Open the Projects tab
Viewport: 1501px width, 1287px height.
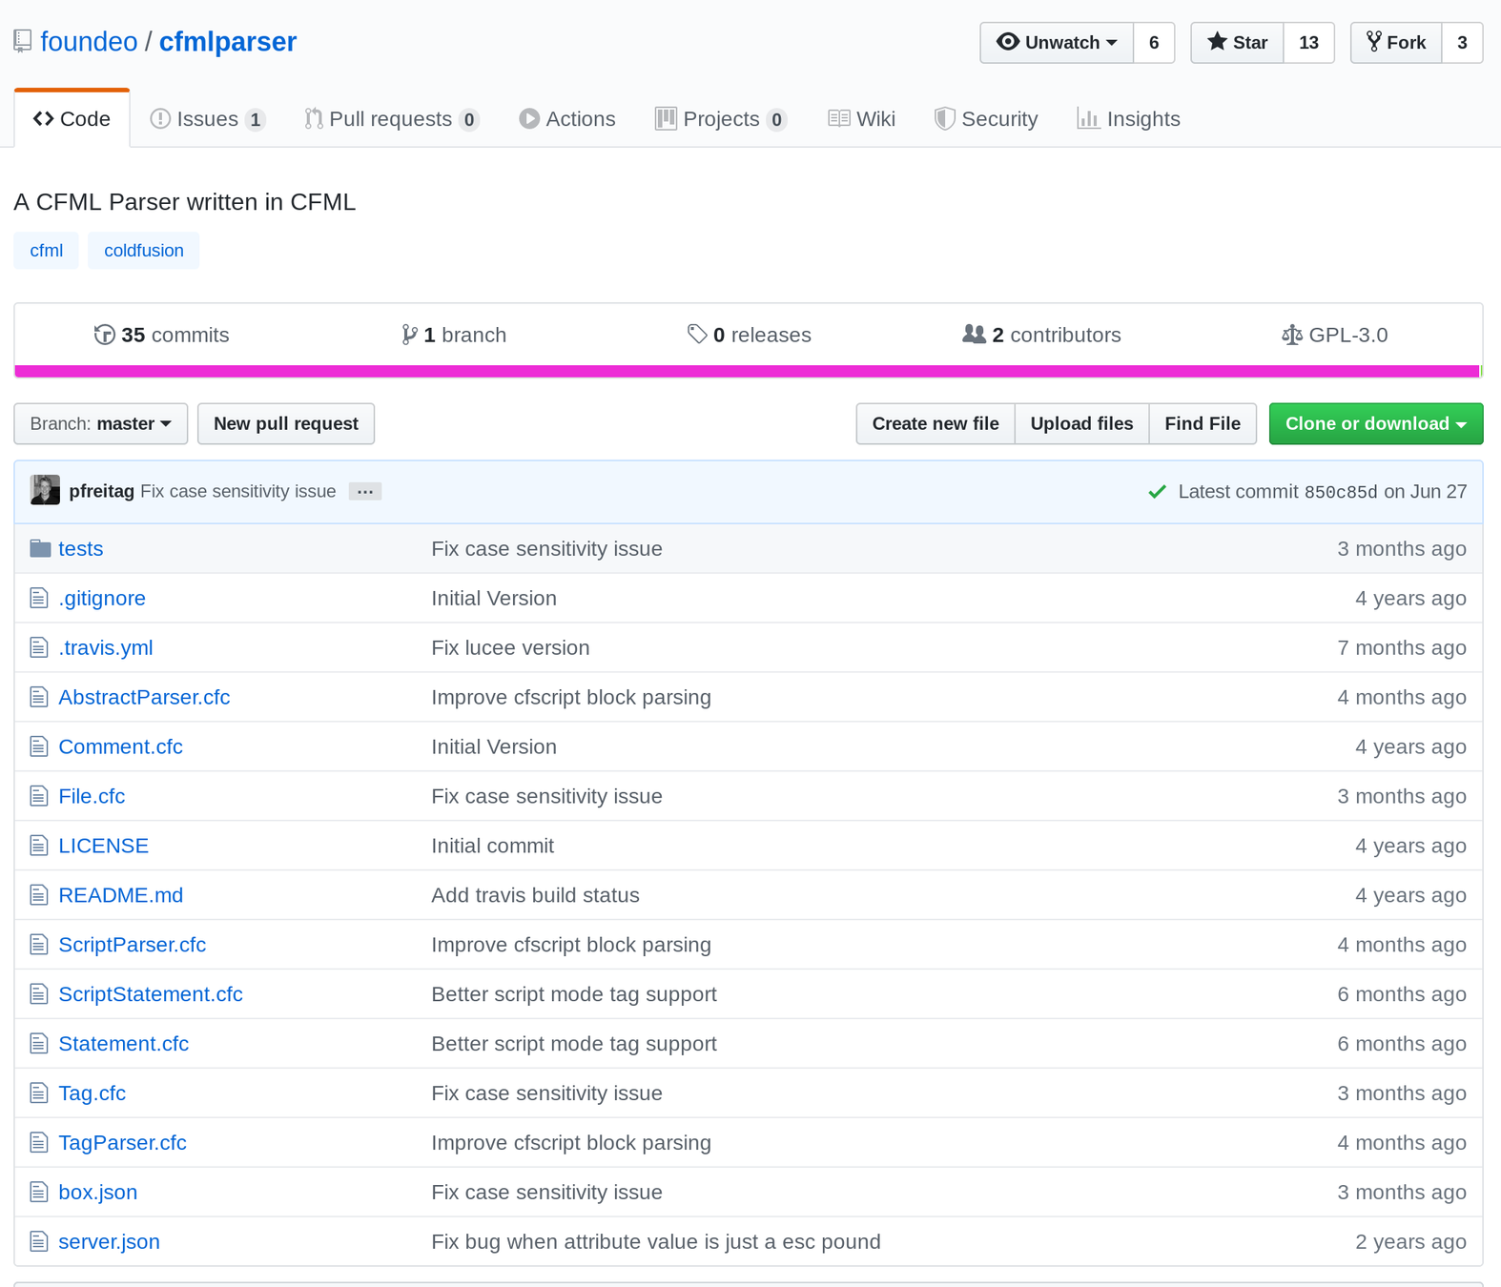(721, 119)
